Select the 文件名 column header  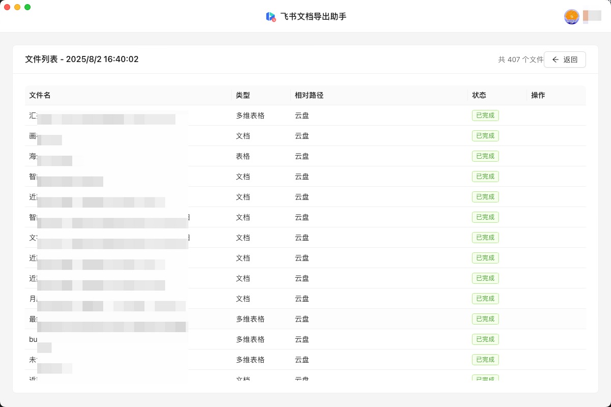(x=40, y=95)
